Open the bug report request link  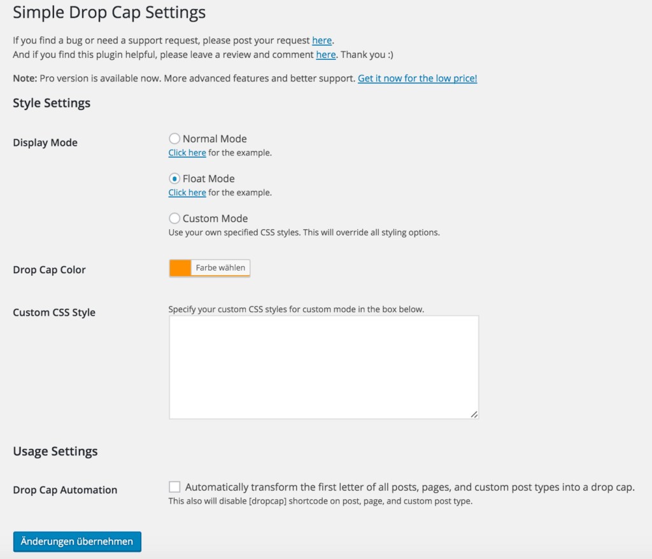[x=322, y=40]
